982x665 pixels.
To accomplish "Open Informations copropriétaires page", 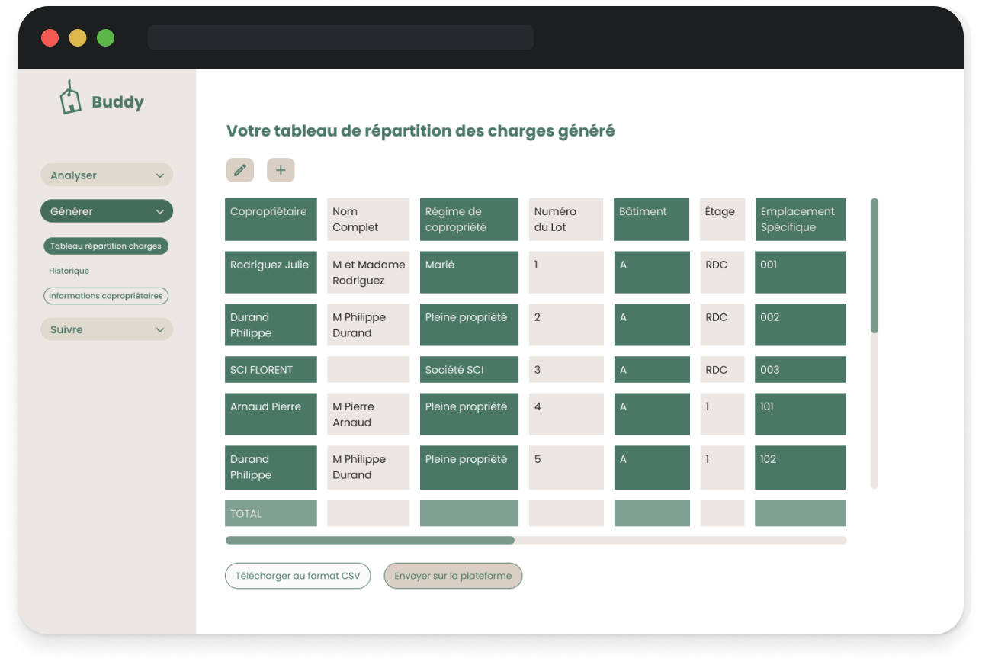I will pos(106,296).
